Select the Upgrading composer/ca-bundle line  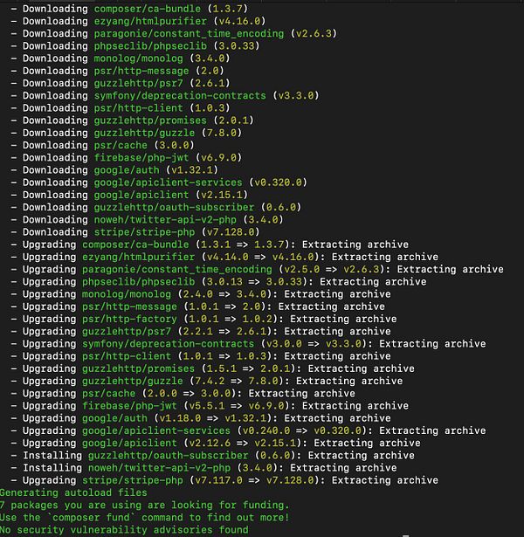point(210,244)
